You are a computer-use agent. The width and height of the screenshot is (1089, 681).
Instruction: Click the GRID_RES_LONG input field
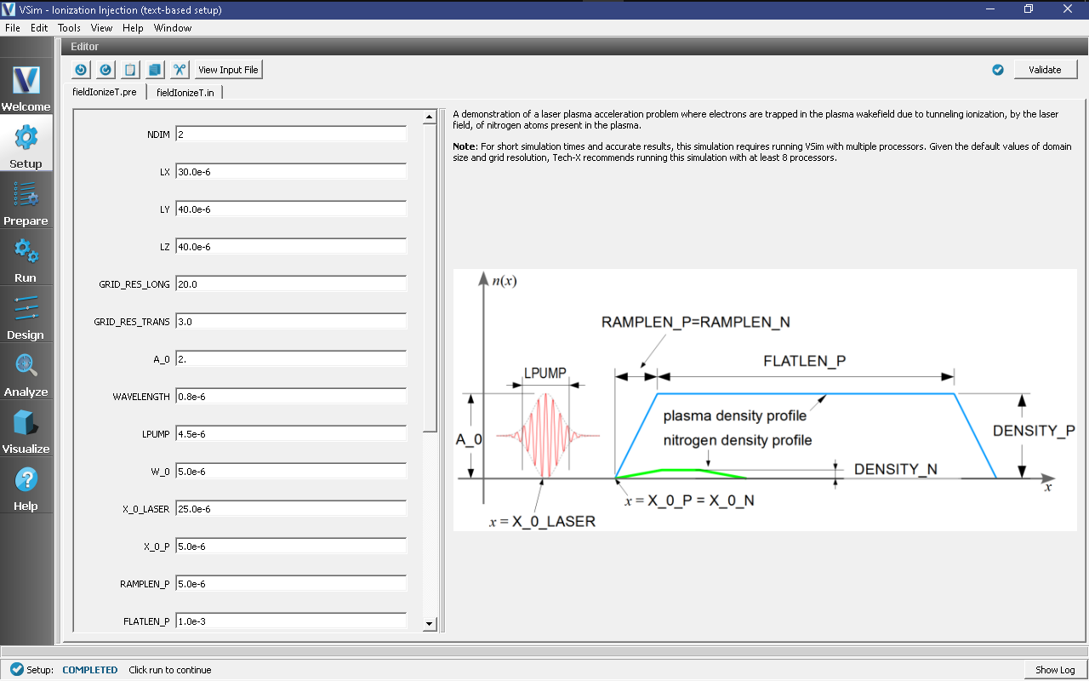point(290,284)
